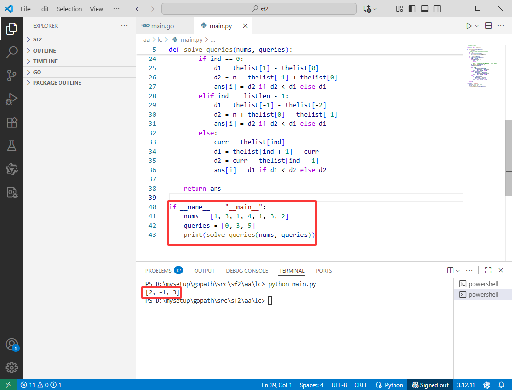Open Explorer Views and More Actions ellipsis
Viewport: 512px width, 390px height.
tap(124, 26)
